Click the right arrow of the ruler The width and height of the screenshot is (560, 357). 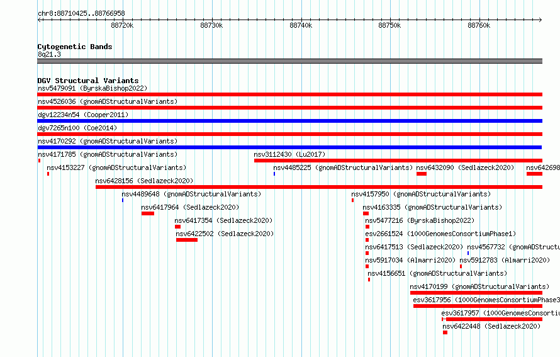(x=540, y=20)
